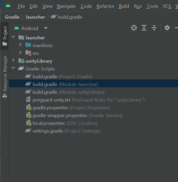Select settings.gradle (Project Settings)

pos(93,131)
